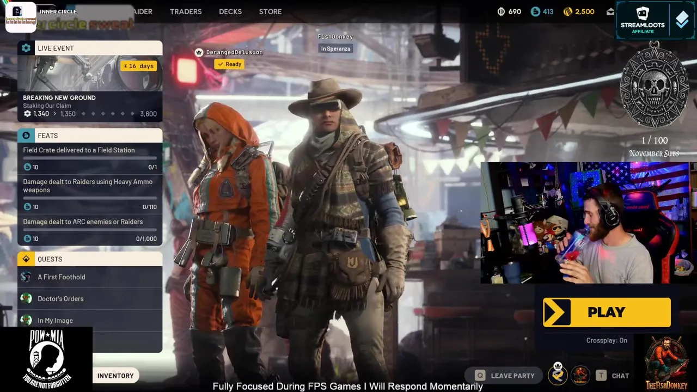The height and width of the screenshot is (392, 697).
Task: Click the PLAY button
Action: [607, 313]
